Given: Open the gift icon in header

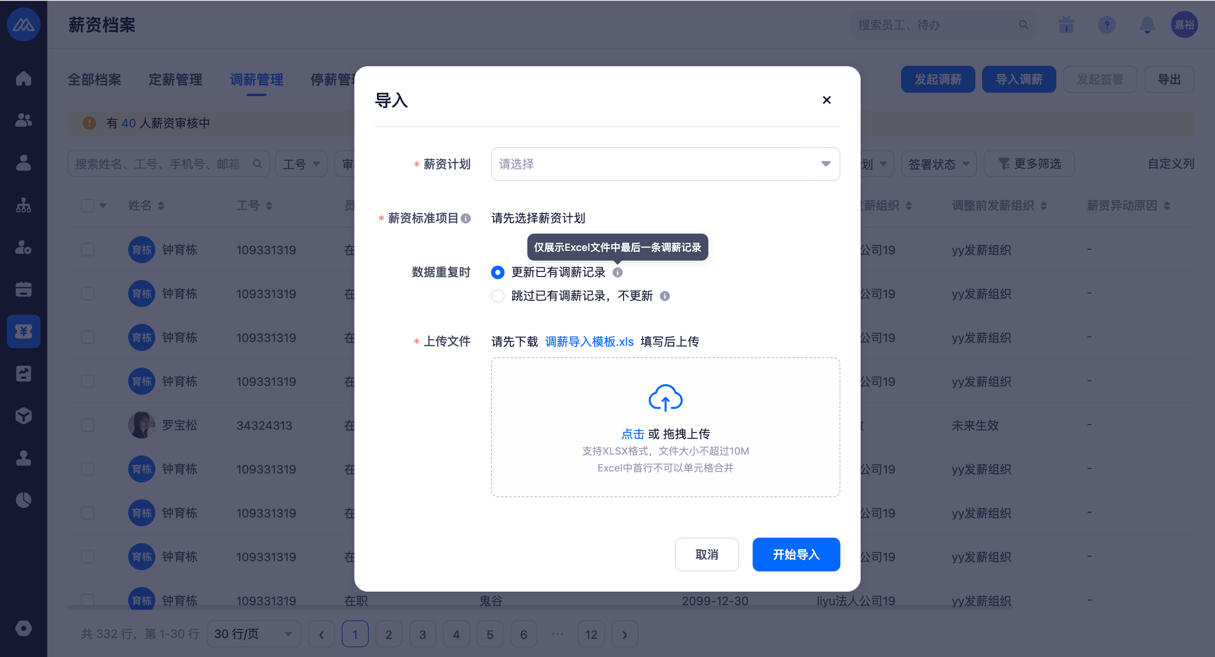Looking at the screenshot, I should [x=1066, y=24].
